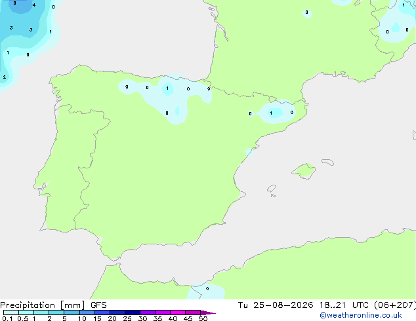Click the '(06+207)' run offset text
The image size is (416, 321).
pos(395,305)
